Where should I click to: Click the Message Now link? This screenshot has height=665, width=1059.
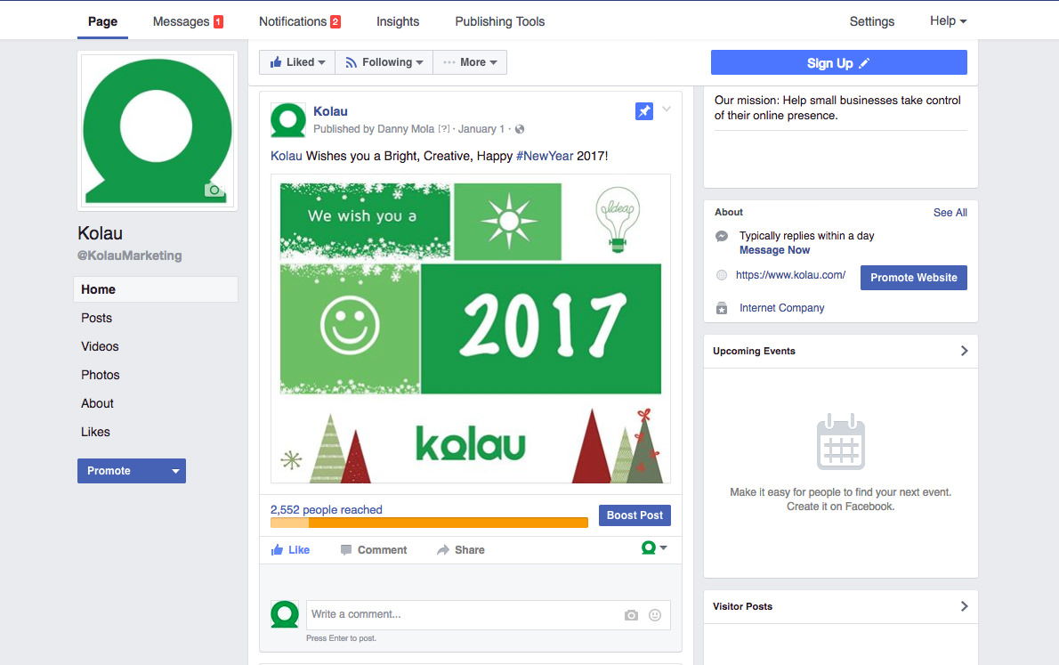774,250
